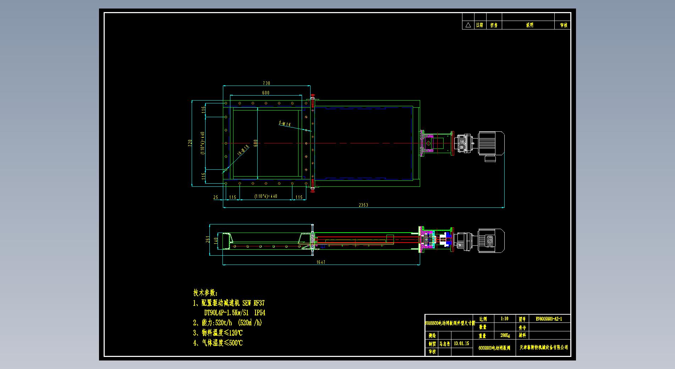
Task: Click the red bolt at top of flange
Action: click(x=313, y=101)
